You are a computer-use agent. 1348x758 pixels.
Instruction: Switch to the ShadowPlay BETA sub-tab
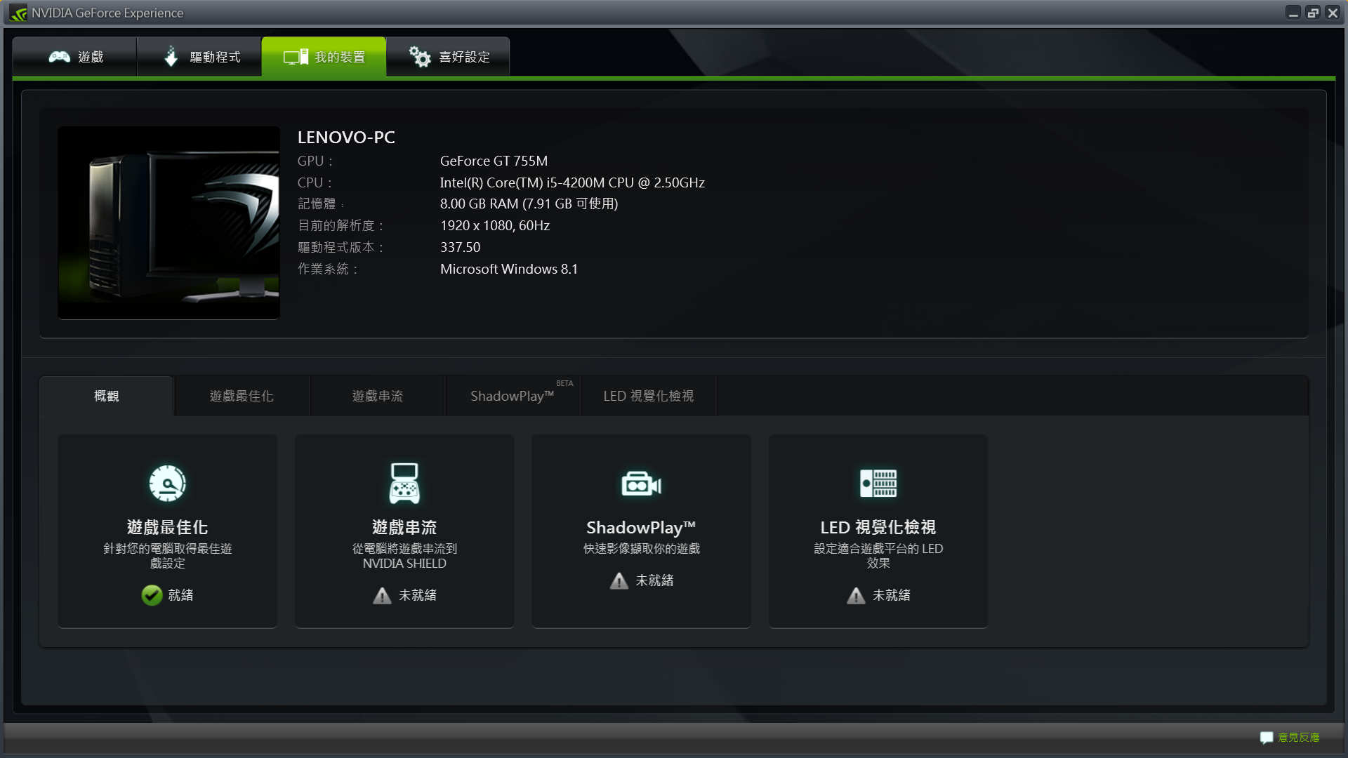point(513,396)
